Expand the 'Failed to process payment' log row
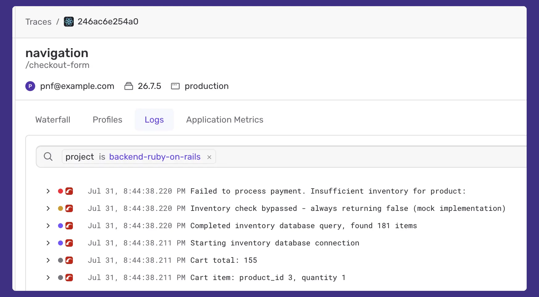Image resolution: width=539 pixels, height=297 pixels. [48, 191]
